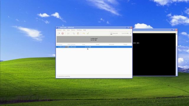Viewport: 189px width, 106px height.
Task: Click the Resize/Move partition toolbar icon
Action: [68, 33]
